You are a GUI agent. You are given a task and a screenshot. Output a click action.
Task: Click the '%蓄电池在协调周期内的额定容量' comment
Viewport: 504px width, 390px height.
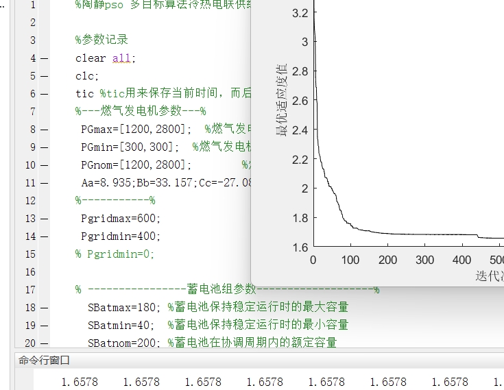click(x=252, y=343)
